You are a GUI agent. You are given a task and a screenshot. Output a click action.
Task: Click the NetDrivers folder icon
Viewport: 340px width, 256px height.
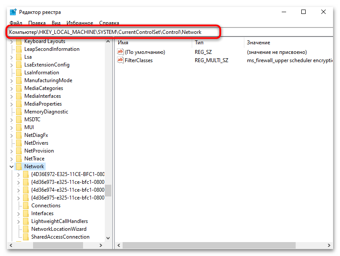pos(19,143)
